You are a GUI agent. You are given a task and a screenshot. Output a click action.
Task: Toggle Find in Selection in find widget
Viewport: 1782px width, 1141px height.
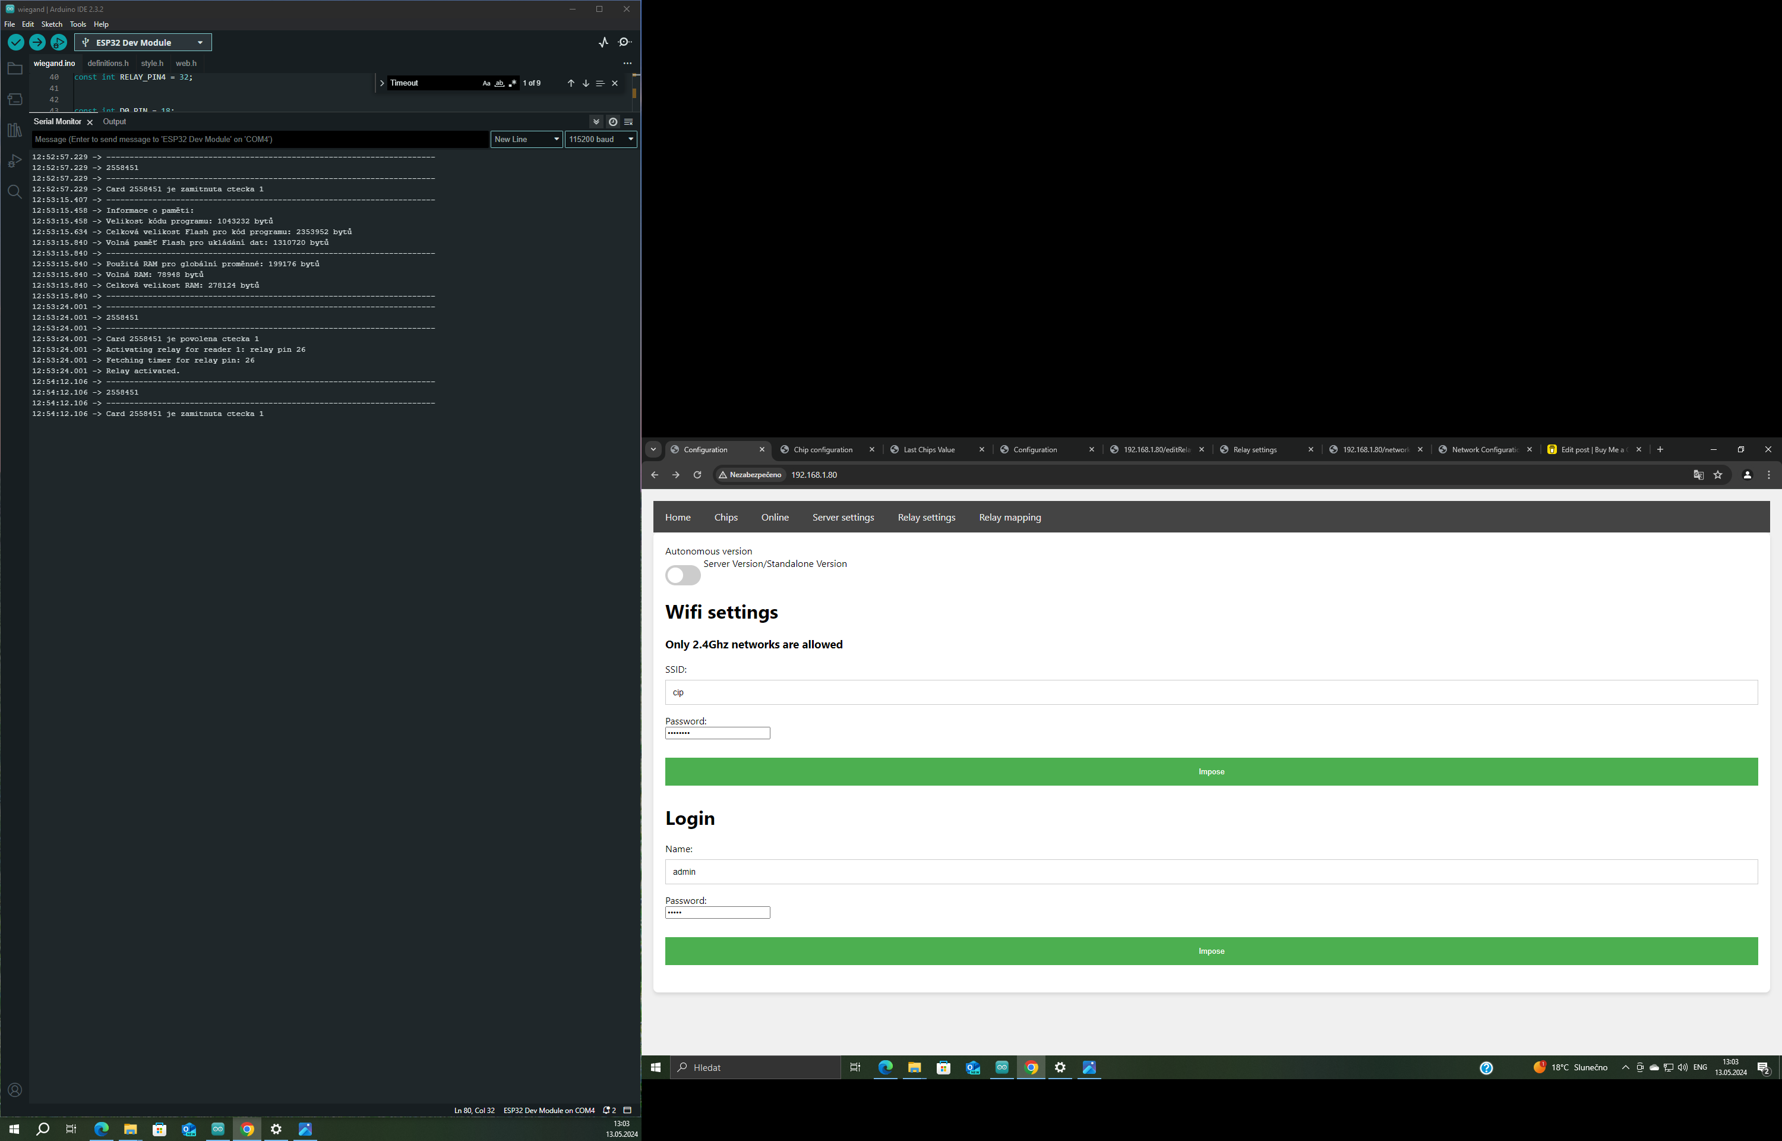601,83
